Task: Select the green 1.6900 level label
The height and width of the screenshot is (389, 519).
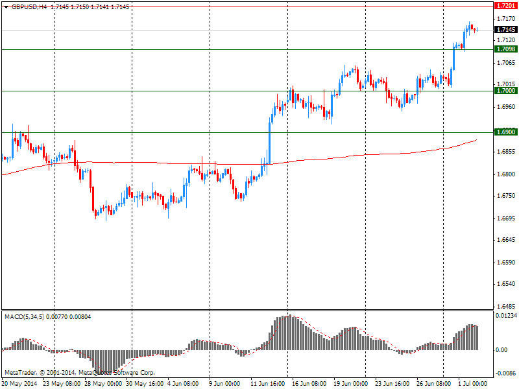Action: pyautogui.click(x=506, y=132)
